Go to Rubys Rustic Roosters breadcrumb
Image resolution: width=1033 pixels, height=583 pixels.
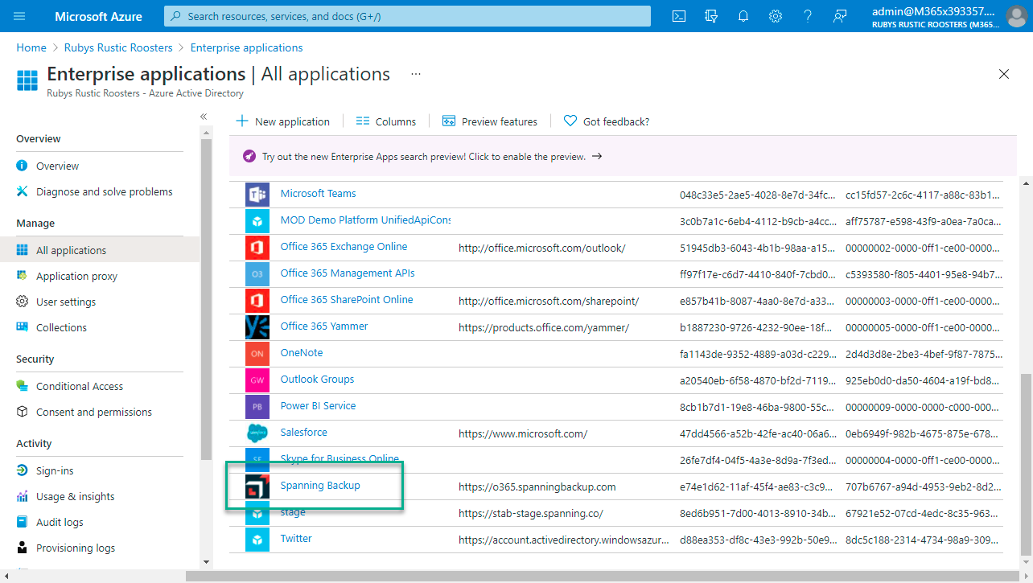(x=118, y=47)
